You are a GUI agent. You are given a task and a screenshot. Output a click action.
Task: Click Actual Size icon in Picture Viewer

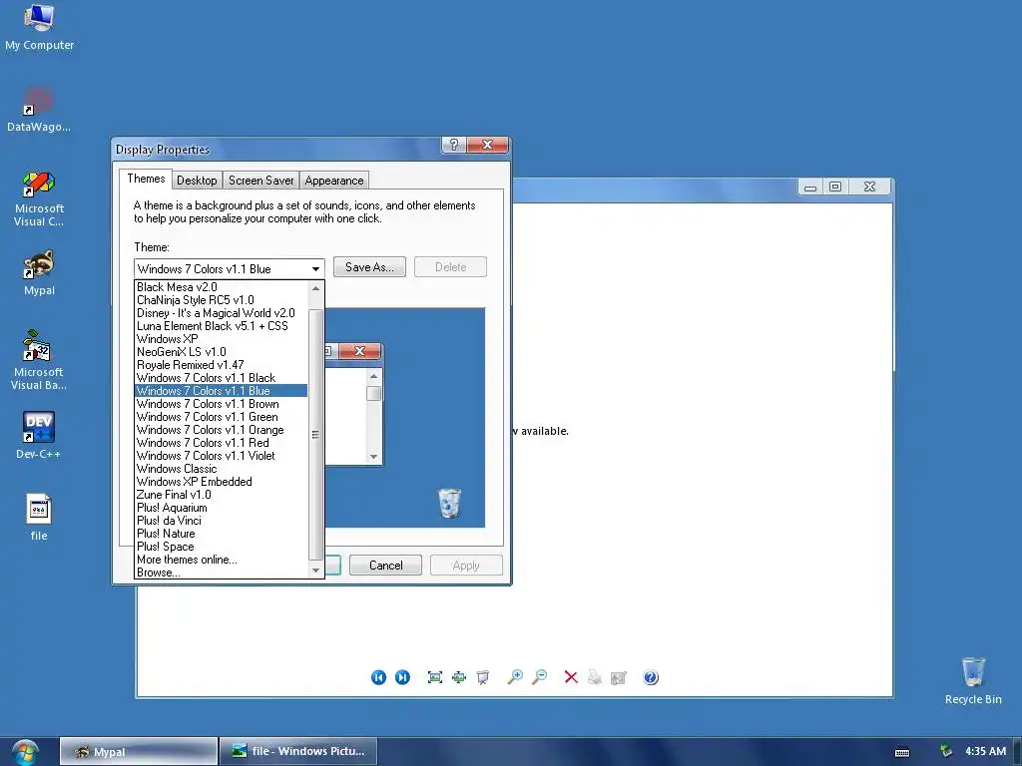click(459, 677)
